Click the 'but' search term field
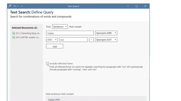The width and height of the screenshot is (181, 101). [x=73, y=40]
